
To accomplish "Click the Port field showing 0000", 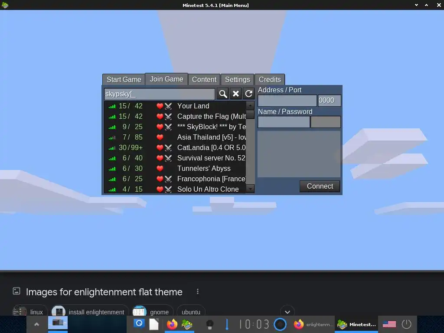I will coord(330,101).
